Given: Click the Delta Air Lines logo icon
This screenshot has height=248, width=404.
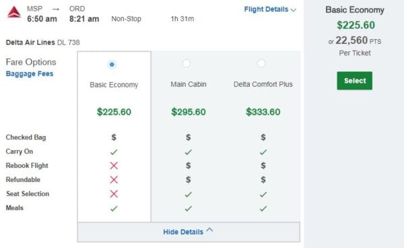Looking at the screenshot, I should [x=14, y=12].
